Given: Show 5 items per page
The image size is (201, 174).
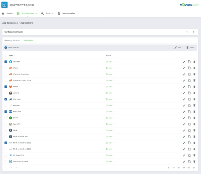Looking at the screenshot, I should click(168, 168).
